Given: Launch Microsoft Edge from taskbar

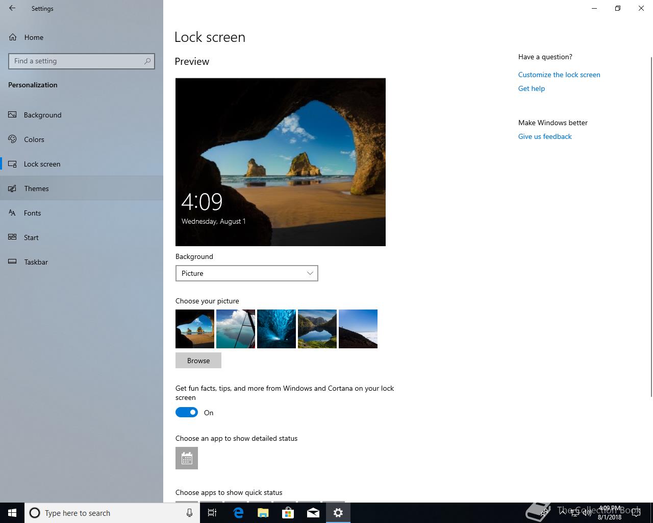Looking at the screenshot, I should pos(238,513).
